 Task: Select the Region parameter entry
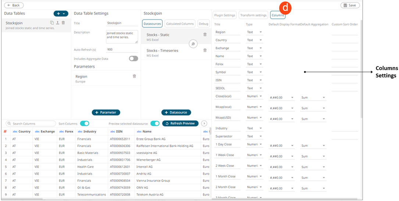[106, 79]
